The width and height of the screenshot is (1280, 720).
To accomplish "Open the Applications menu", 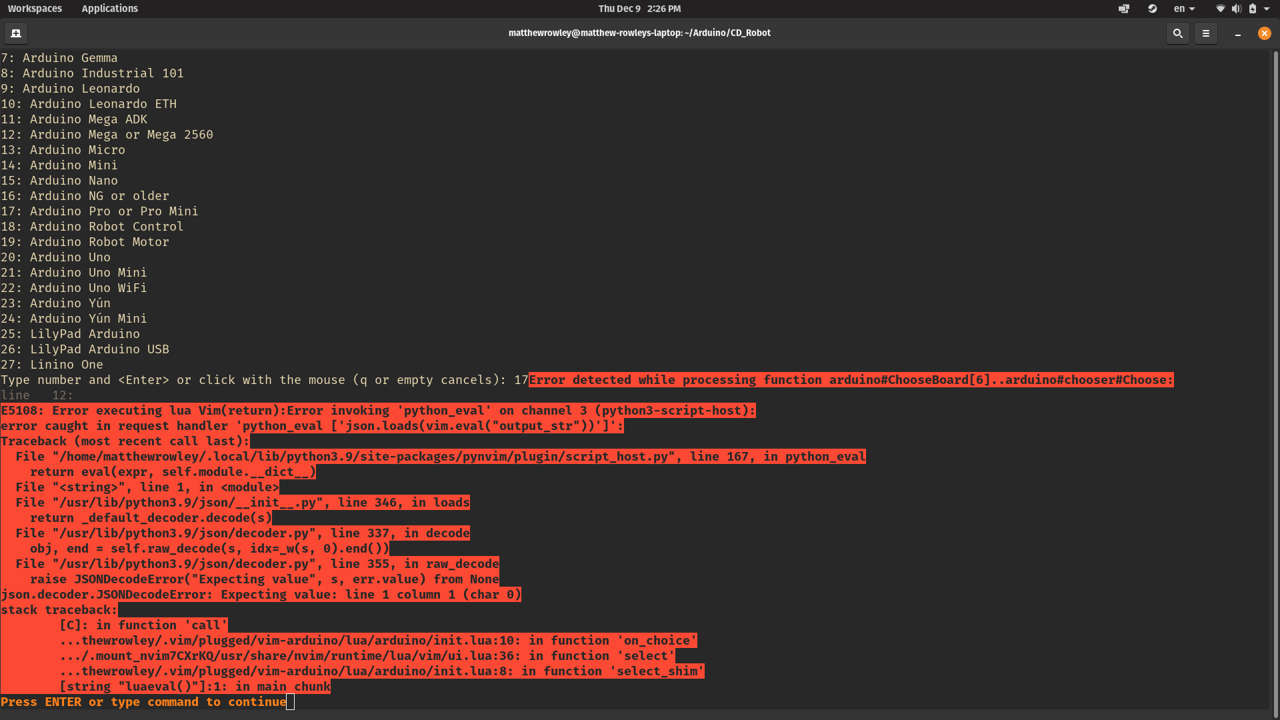I will tap(109, 9).
